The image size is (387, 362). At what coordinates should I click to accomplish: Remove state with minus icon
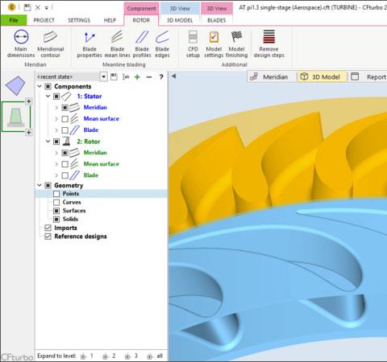point(149,77)
